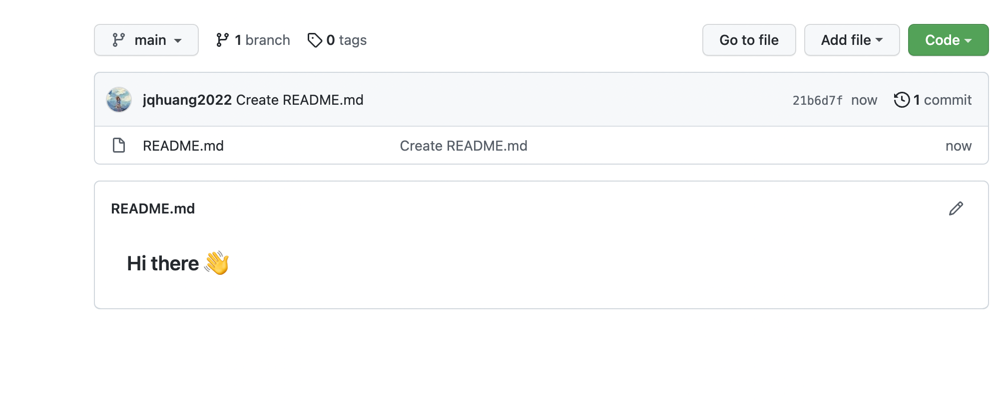Viewport: 1006px width, 406px height.
Task: Click the pencil edit README icon
Action: 956,208
